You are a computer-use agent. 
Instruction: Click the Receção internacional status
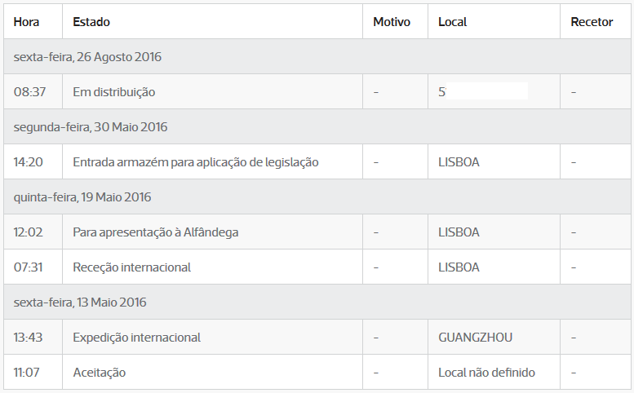[x=132, y=267]
